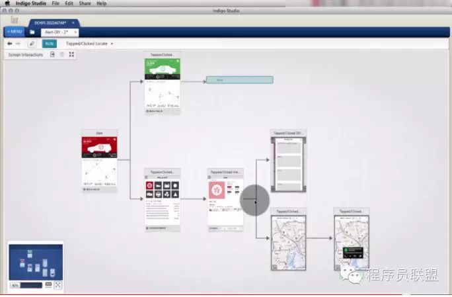Screen dimensions: 452x297
Task: Open the Indigo Studio application menu
Action: pyautogui.click(x=30, y=3)
